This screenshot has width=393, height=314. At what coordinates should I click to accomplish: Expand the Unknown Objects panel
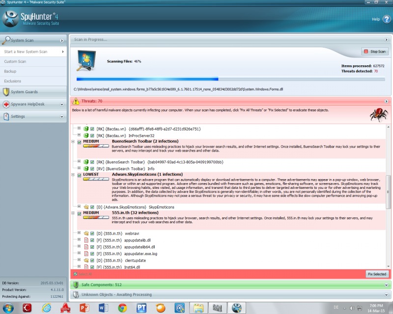(386, 295)
